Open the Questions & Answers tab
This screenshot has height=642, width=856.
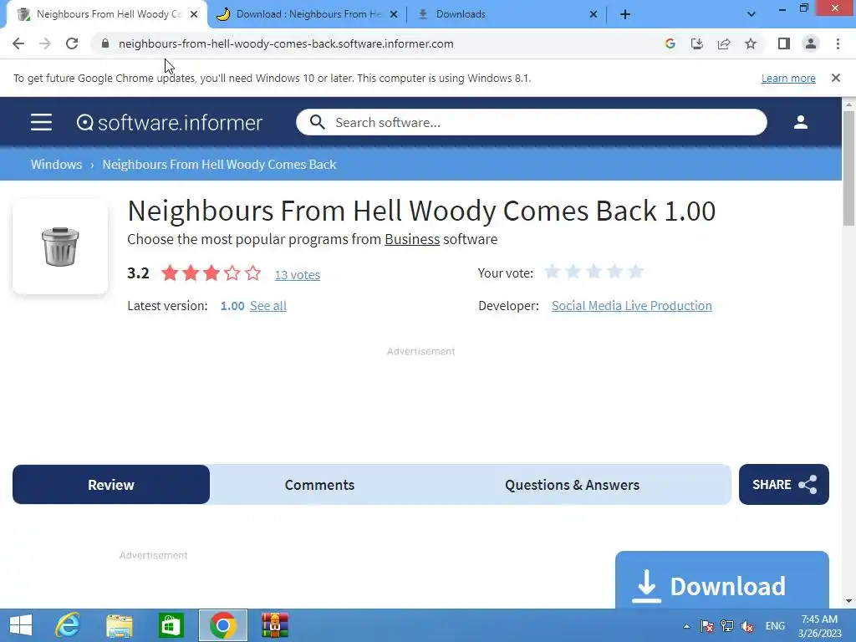tap(572, 485)
